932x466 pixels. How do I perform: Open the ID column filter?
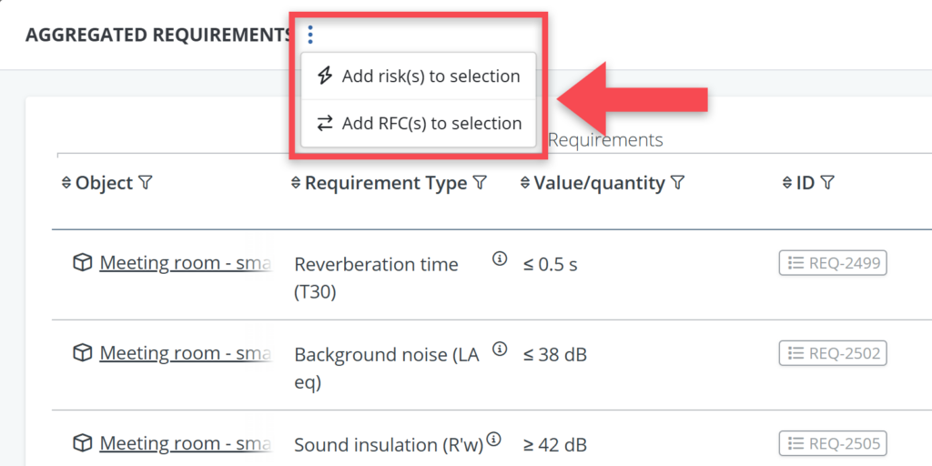(826, 183)
